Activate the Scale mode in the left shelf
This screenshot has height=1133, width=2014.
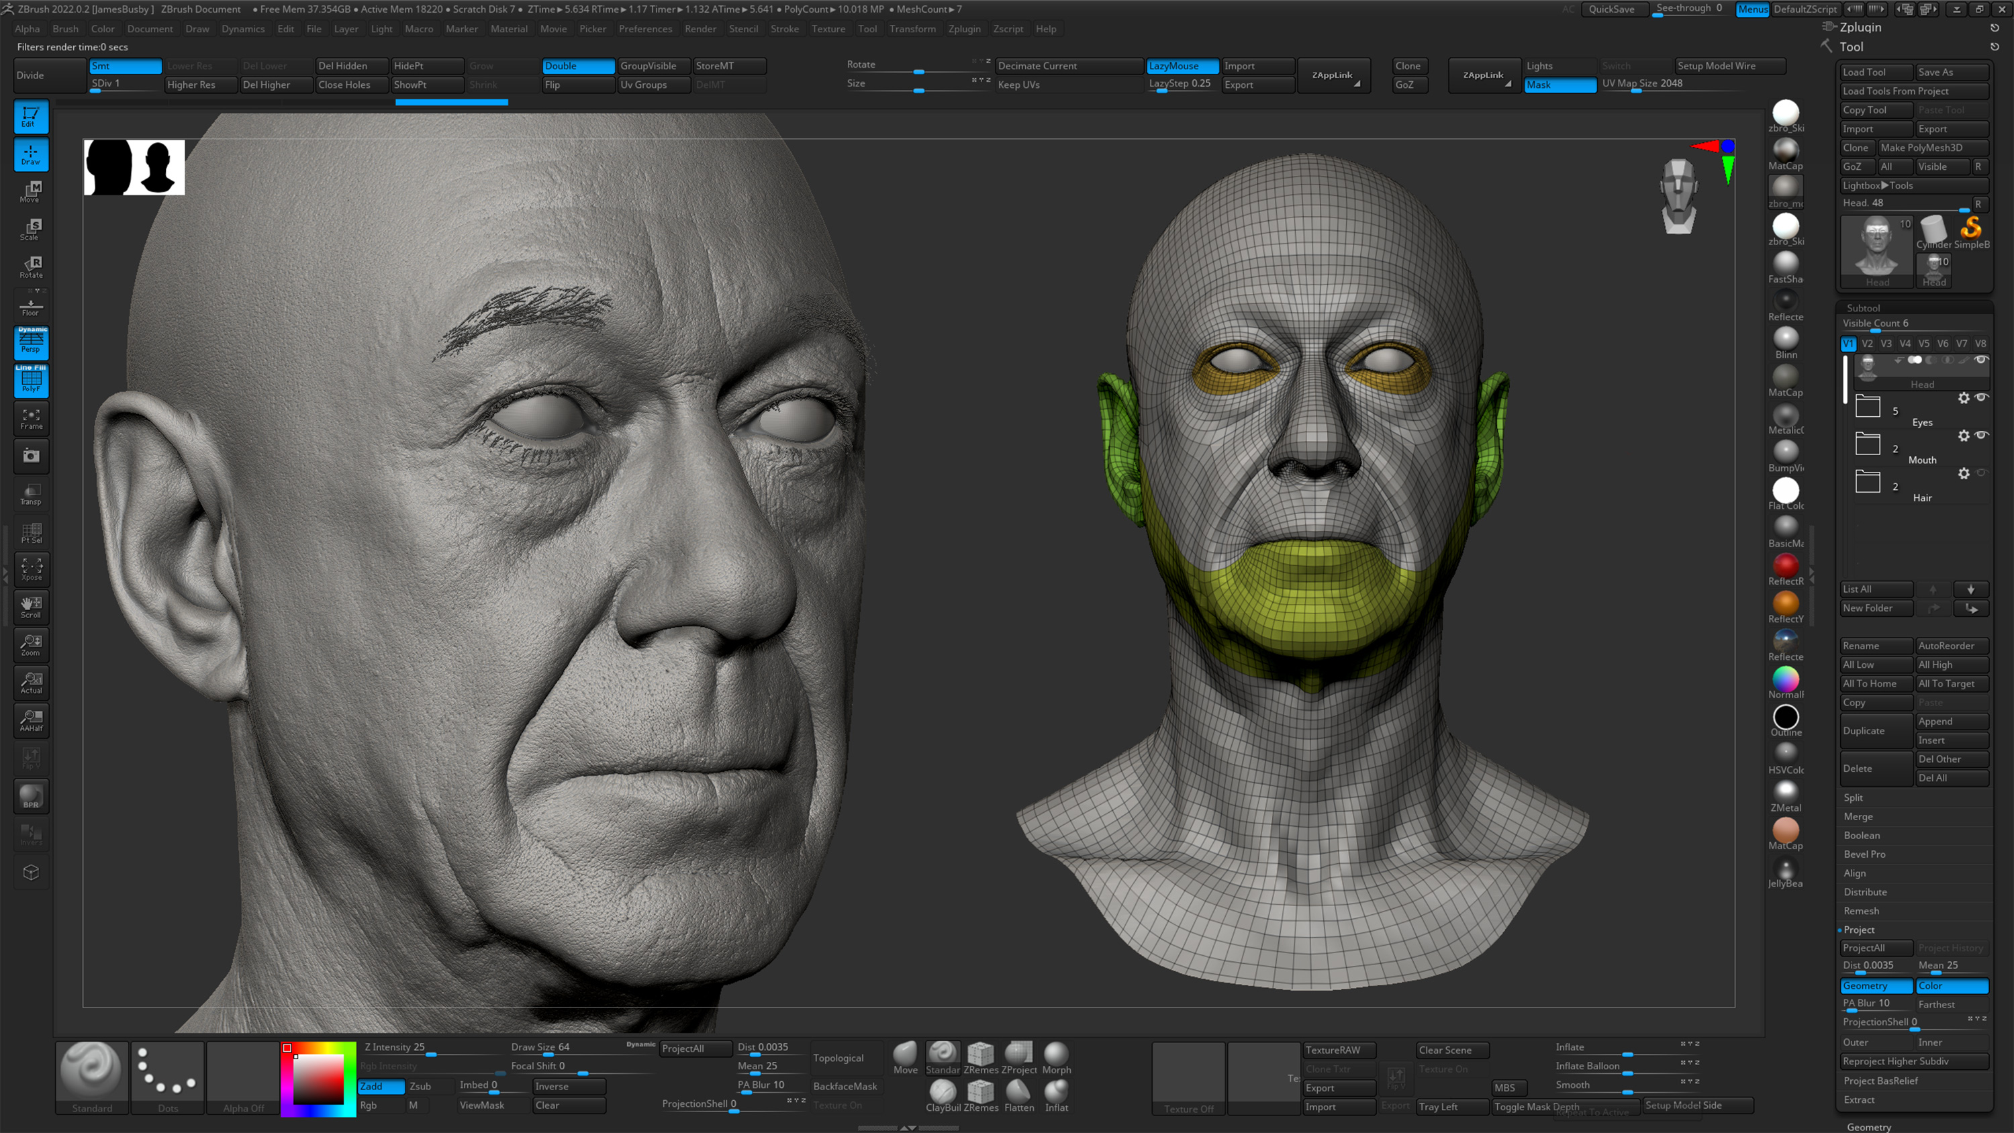pyautogui.click(x=32, y=228)
